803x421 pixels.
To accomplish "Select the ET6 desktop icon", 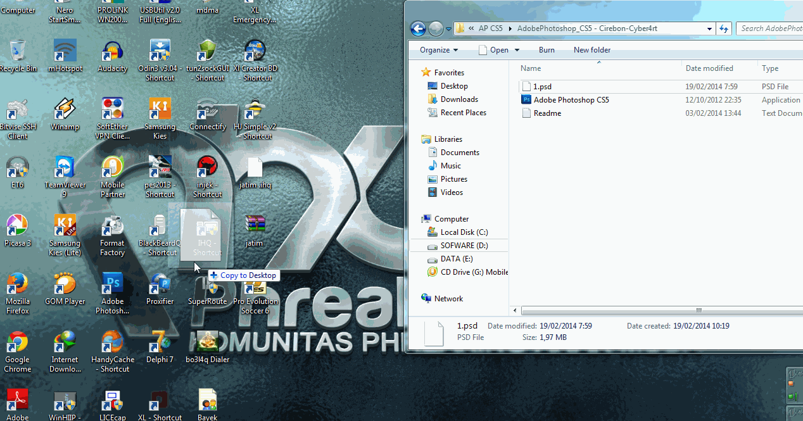I will pyautogui.click(x=18, y=173).
